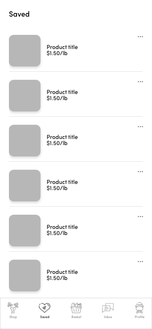Open the Profile farmer icon
Image resolution: width=152 pixels, height=329 pixels.
tap(139, 308)
